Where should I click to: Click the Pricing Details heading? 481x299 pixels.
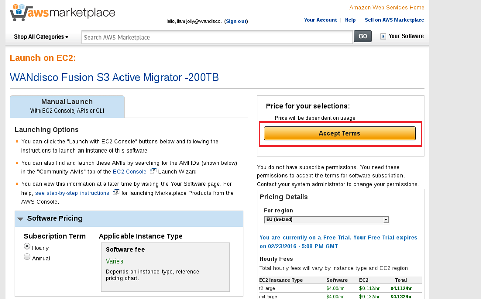click(x=284, y=197)
